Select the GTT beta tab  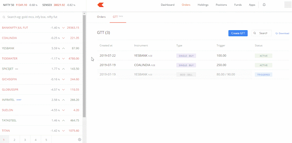[118, 17]
